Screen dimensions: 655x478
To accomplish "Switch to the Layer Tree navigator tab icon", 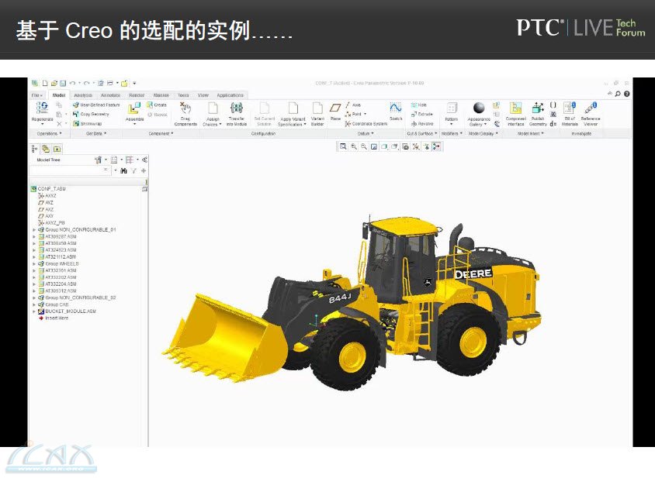I will tap(46, 149).
